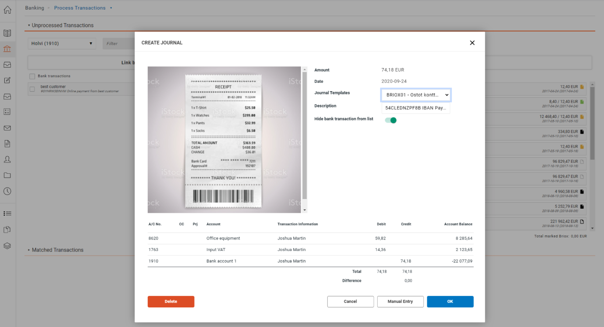This screenshot has height=327, width=604.
Task: Click the clock icon in sidebar
Action: click(x=7, y=191)
